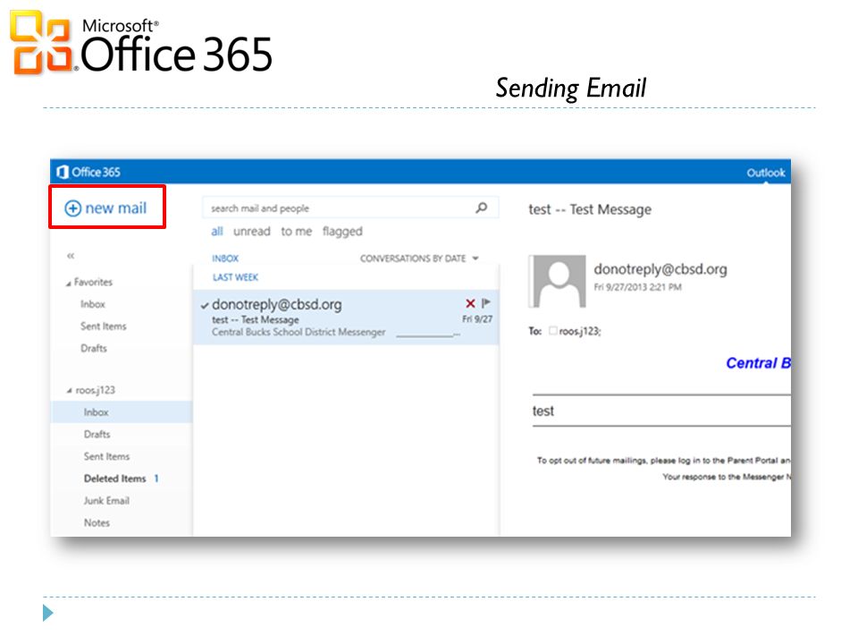Open Conversations by Date sort dropdown
The height and width of the screenshot is (644, 858).
[x=419, y=258]
